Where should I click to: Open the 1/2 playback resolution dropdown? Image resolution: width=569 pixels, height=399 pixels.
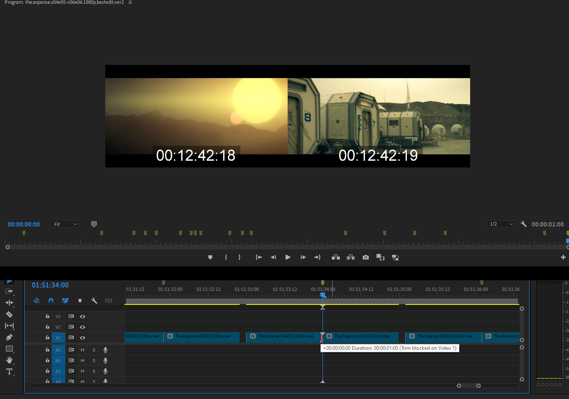click(501, 224)
